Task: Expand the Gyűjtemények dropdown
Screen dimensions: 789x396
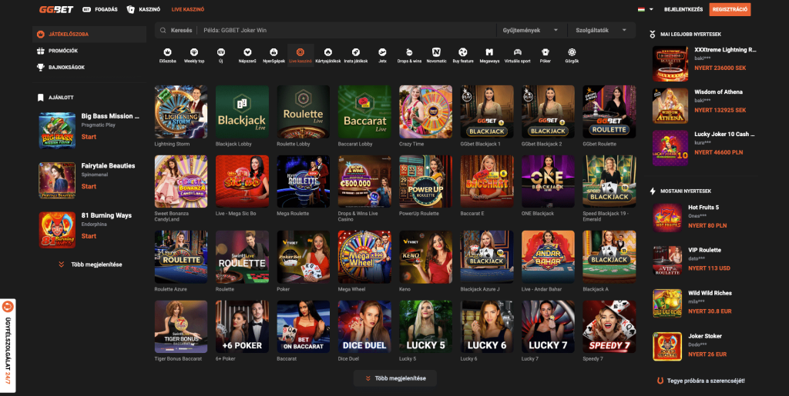Action: coord(531,30)
